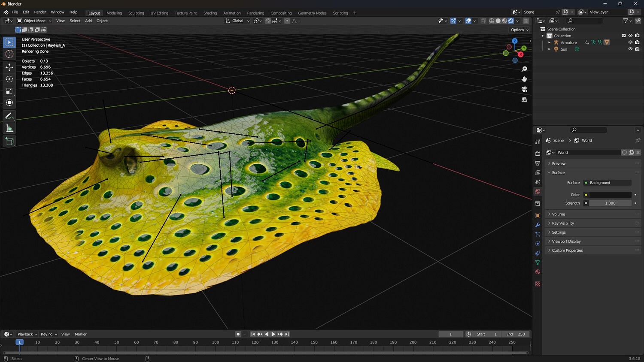The image size is (644, 362).
Task: Expand the Ray Visibility panel
Action: click(562, 223)
